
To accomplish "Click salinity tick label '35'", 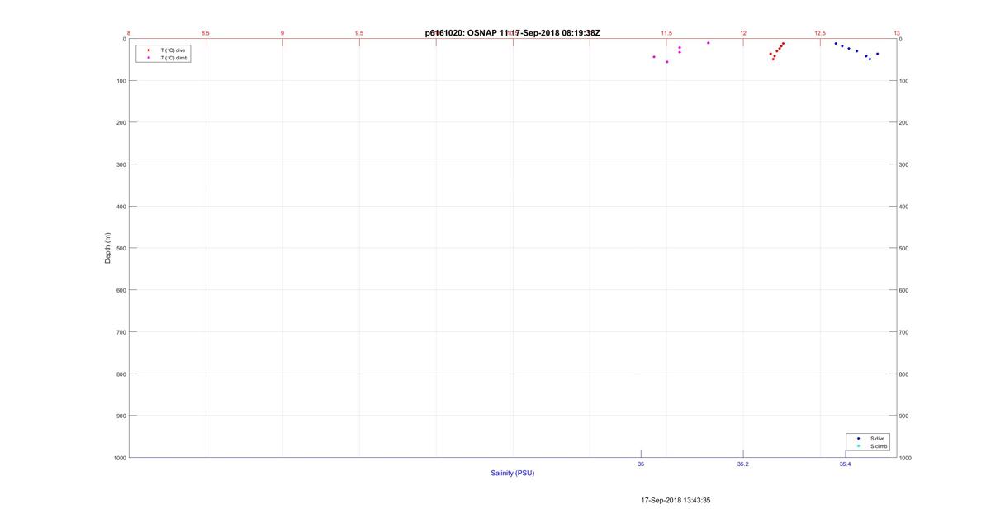I will click(x=641, y=464).
